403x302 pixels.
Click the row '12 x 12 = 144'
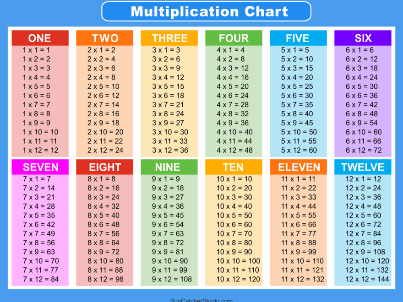pos(367,279)
